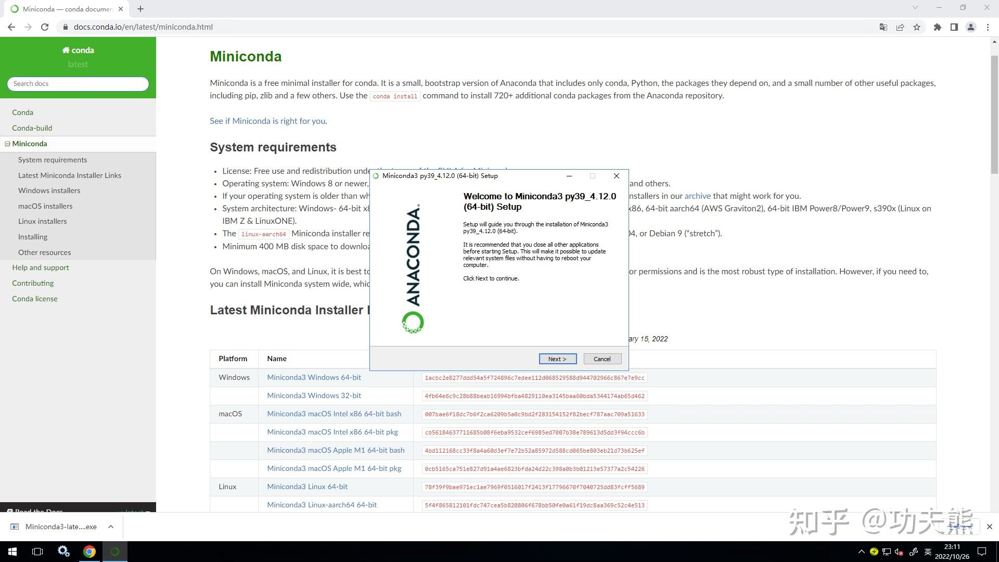Open Conda in the sidebar
The width and height of the screenshot is (999, 562).
[22, 112]
